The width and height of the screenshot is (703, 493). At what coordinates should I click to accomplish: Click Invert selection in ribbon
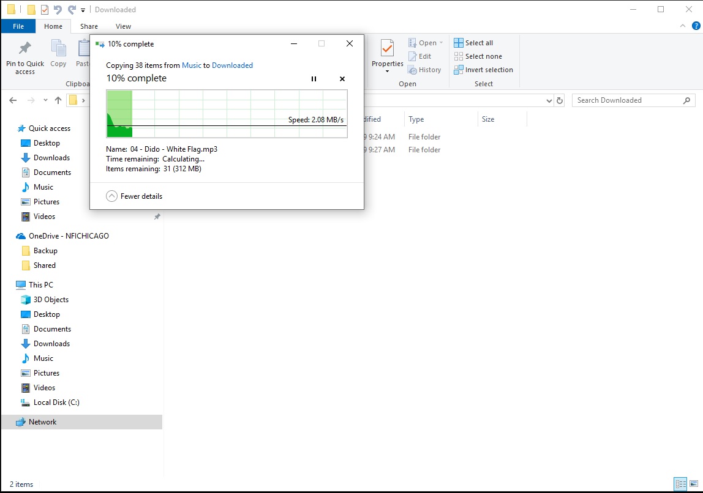[x=483, y=70]
